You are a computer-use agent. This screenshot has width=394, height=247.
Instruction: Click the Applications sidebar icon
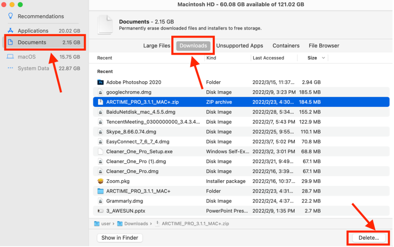tap(10, 31)
